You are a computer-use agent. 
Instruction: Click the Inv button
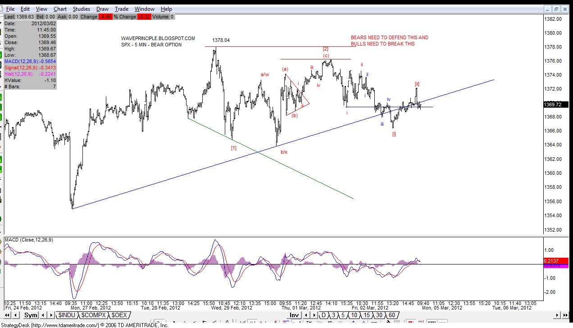click(294, 315)
